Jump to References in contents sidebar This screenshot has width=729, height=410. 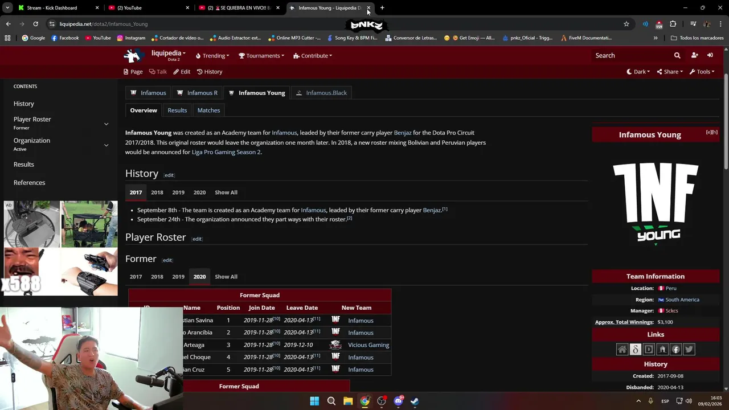click(x=29, y=183)
